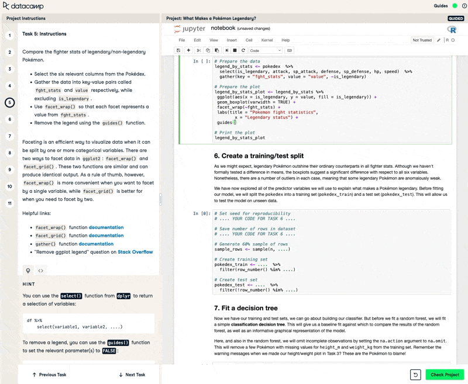The height and width of the screenshot is (384, 468).
Task: Paste cells using the paste icon
Action: click(x=217, y=50)
